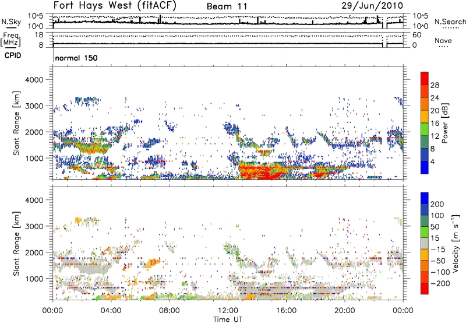Click the "04:00" time axis tick
Screen dimensions: 466x323
coord(111,311)
